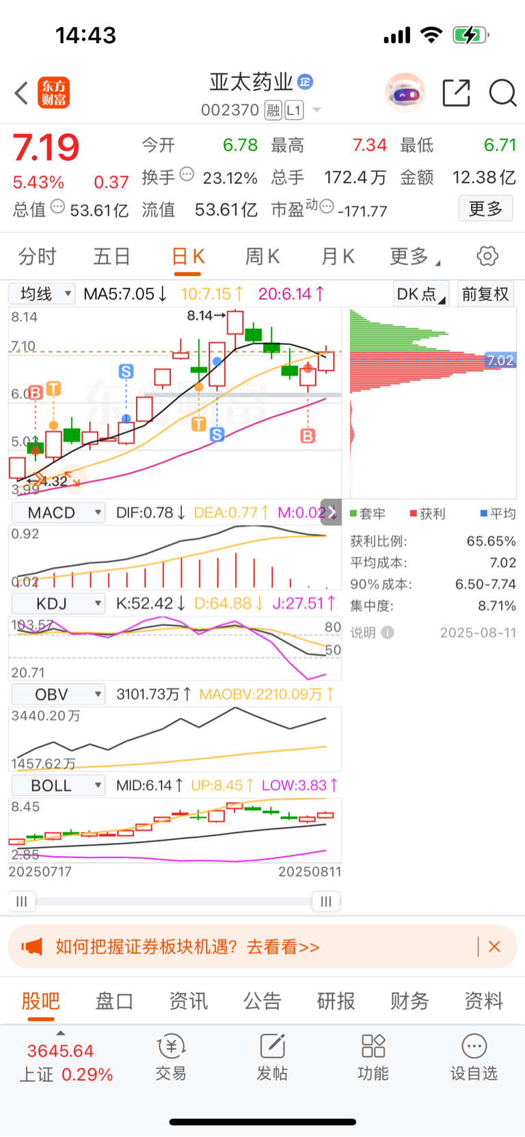Switch to the 资料 tab
525x1137 pixels.
tap(484, 1001)
